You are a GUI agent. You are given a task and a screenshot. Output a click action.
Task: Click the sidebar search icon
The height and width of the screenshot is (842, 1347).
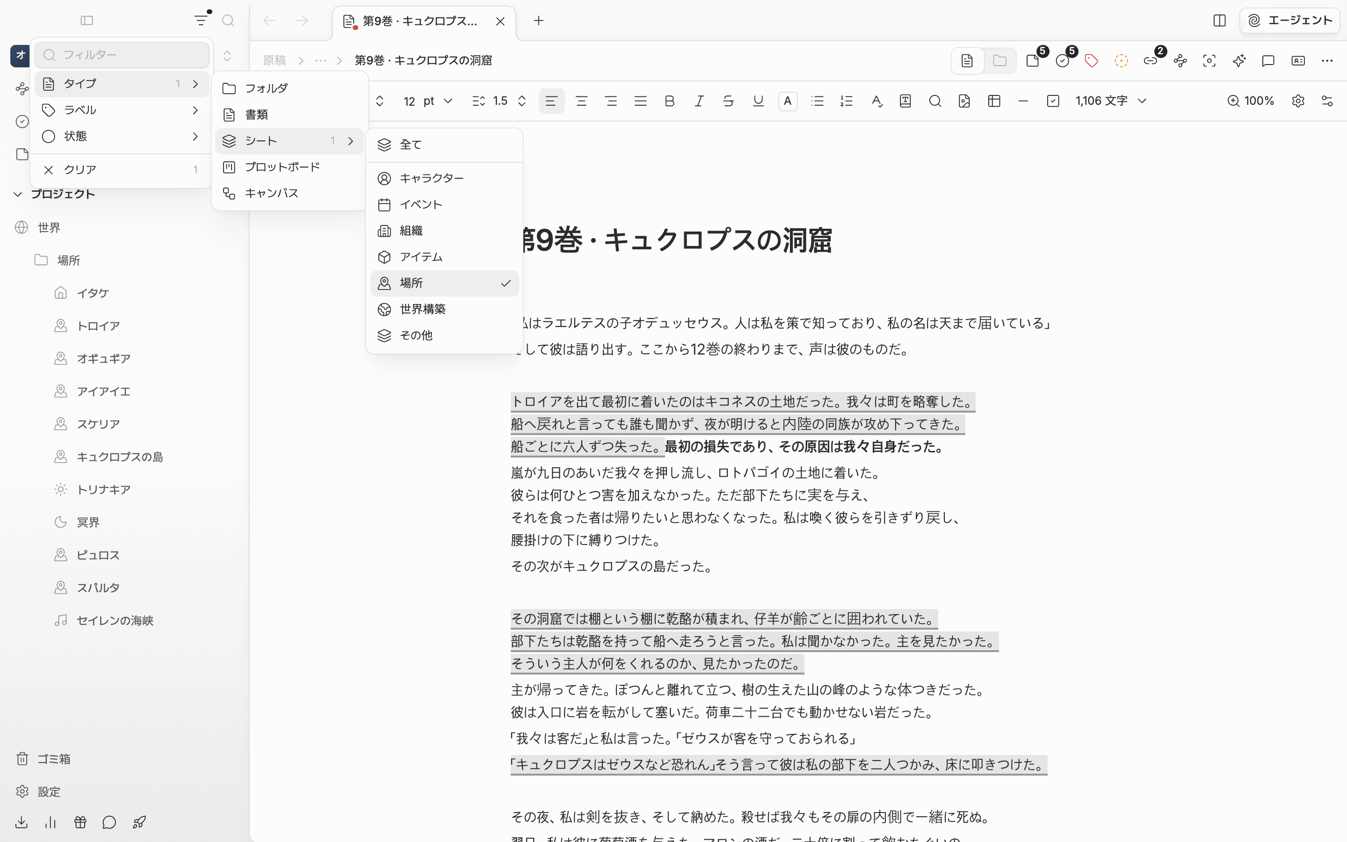click(228, 21)
